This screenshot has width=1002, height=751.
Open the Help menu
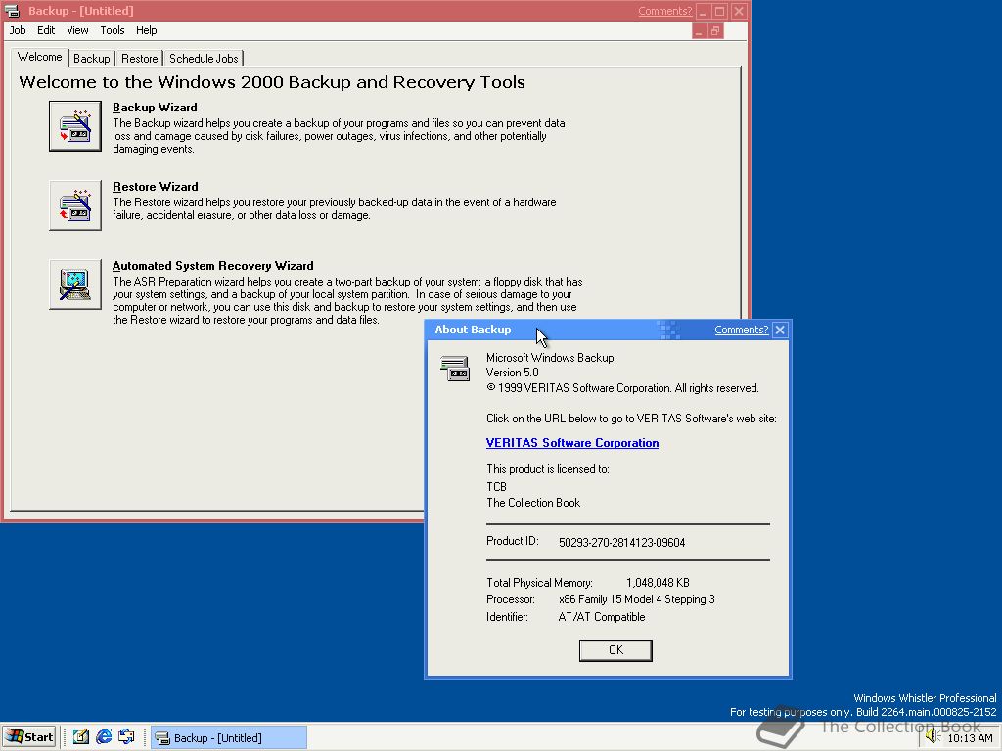[146, 30]
